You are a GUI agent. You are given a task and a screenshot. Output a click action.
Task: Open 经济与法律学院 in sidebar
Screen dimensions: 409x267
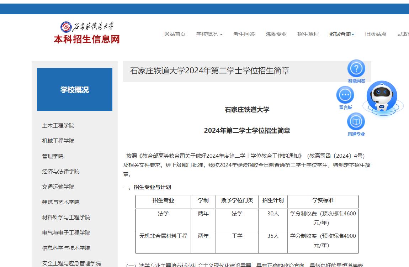[61, 172]
